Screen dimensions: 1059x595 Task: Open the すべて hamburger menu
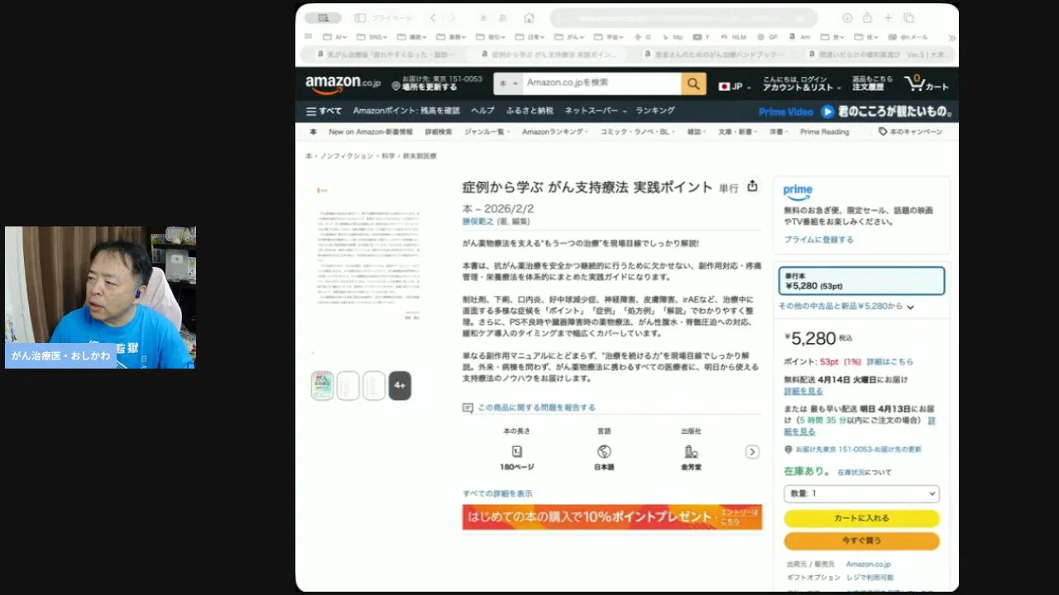pyautogui.click(x=323, y=111)
